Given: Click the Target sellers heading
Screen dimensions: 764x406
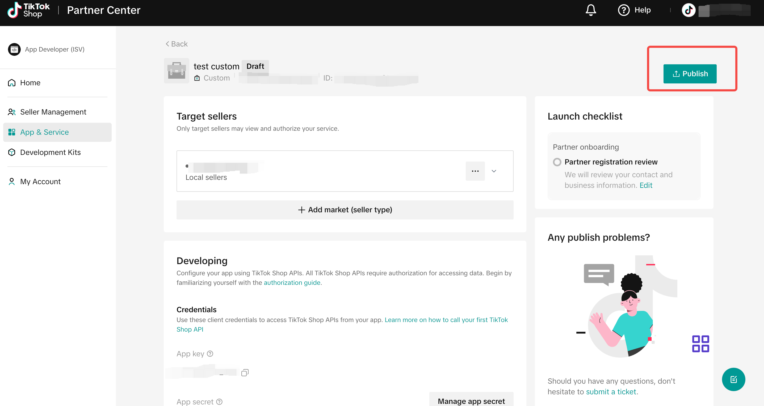Looking at the screenshot, I should click(207, 116).
